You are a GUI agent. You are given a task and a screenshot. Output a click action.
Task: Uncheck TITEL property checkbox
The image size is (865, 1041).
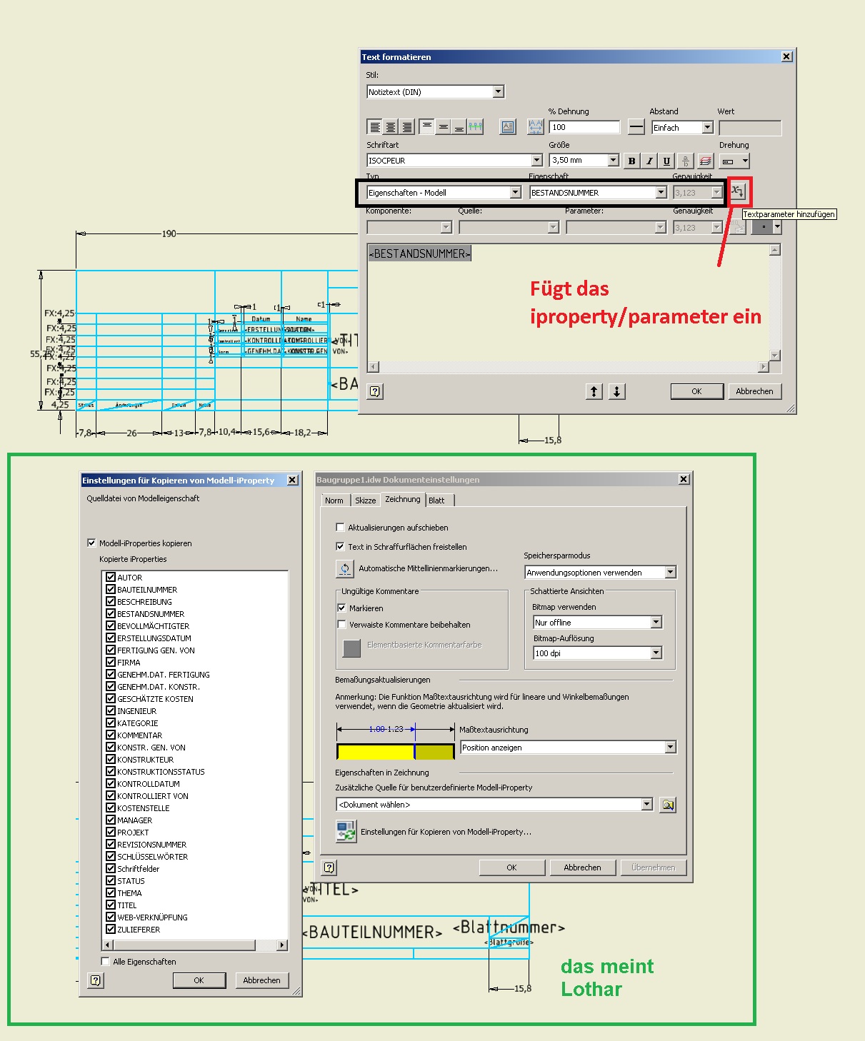tap(111, 905)
